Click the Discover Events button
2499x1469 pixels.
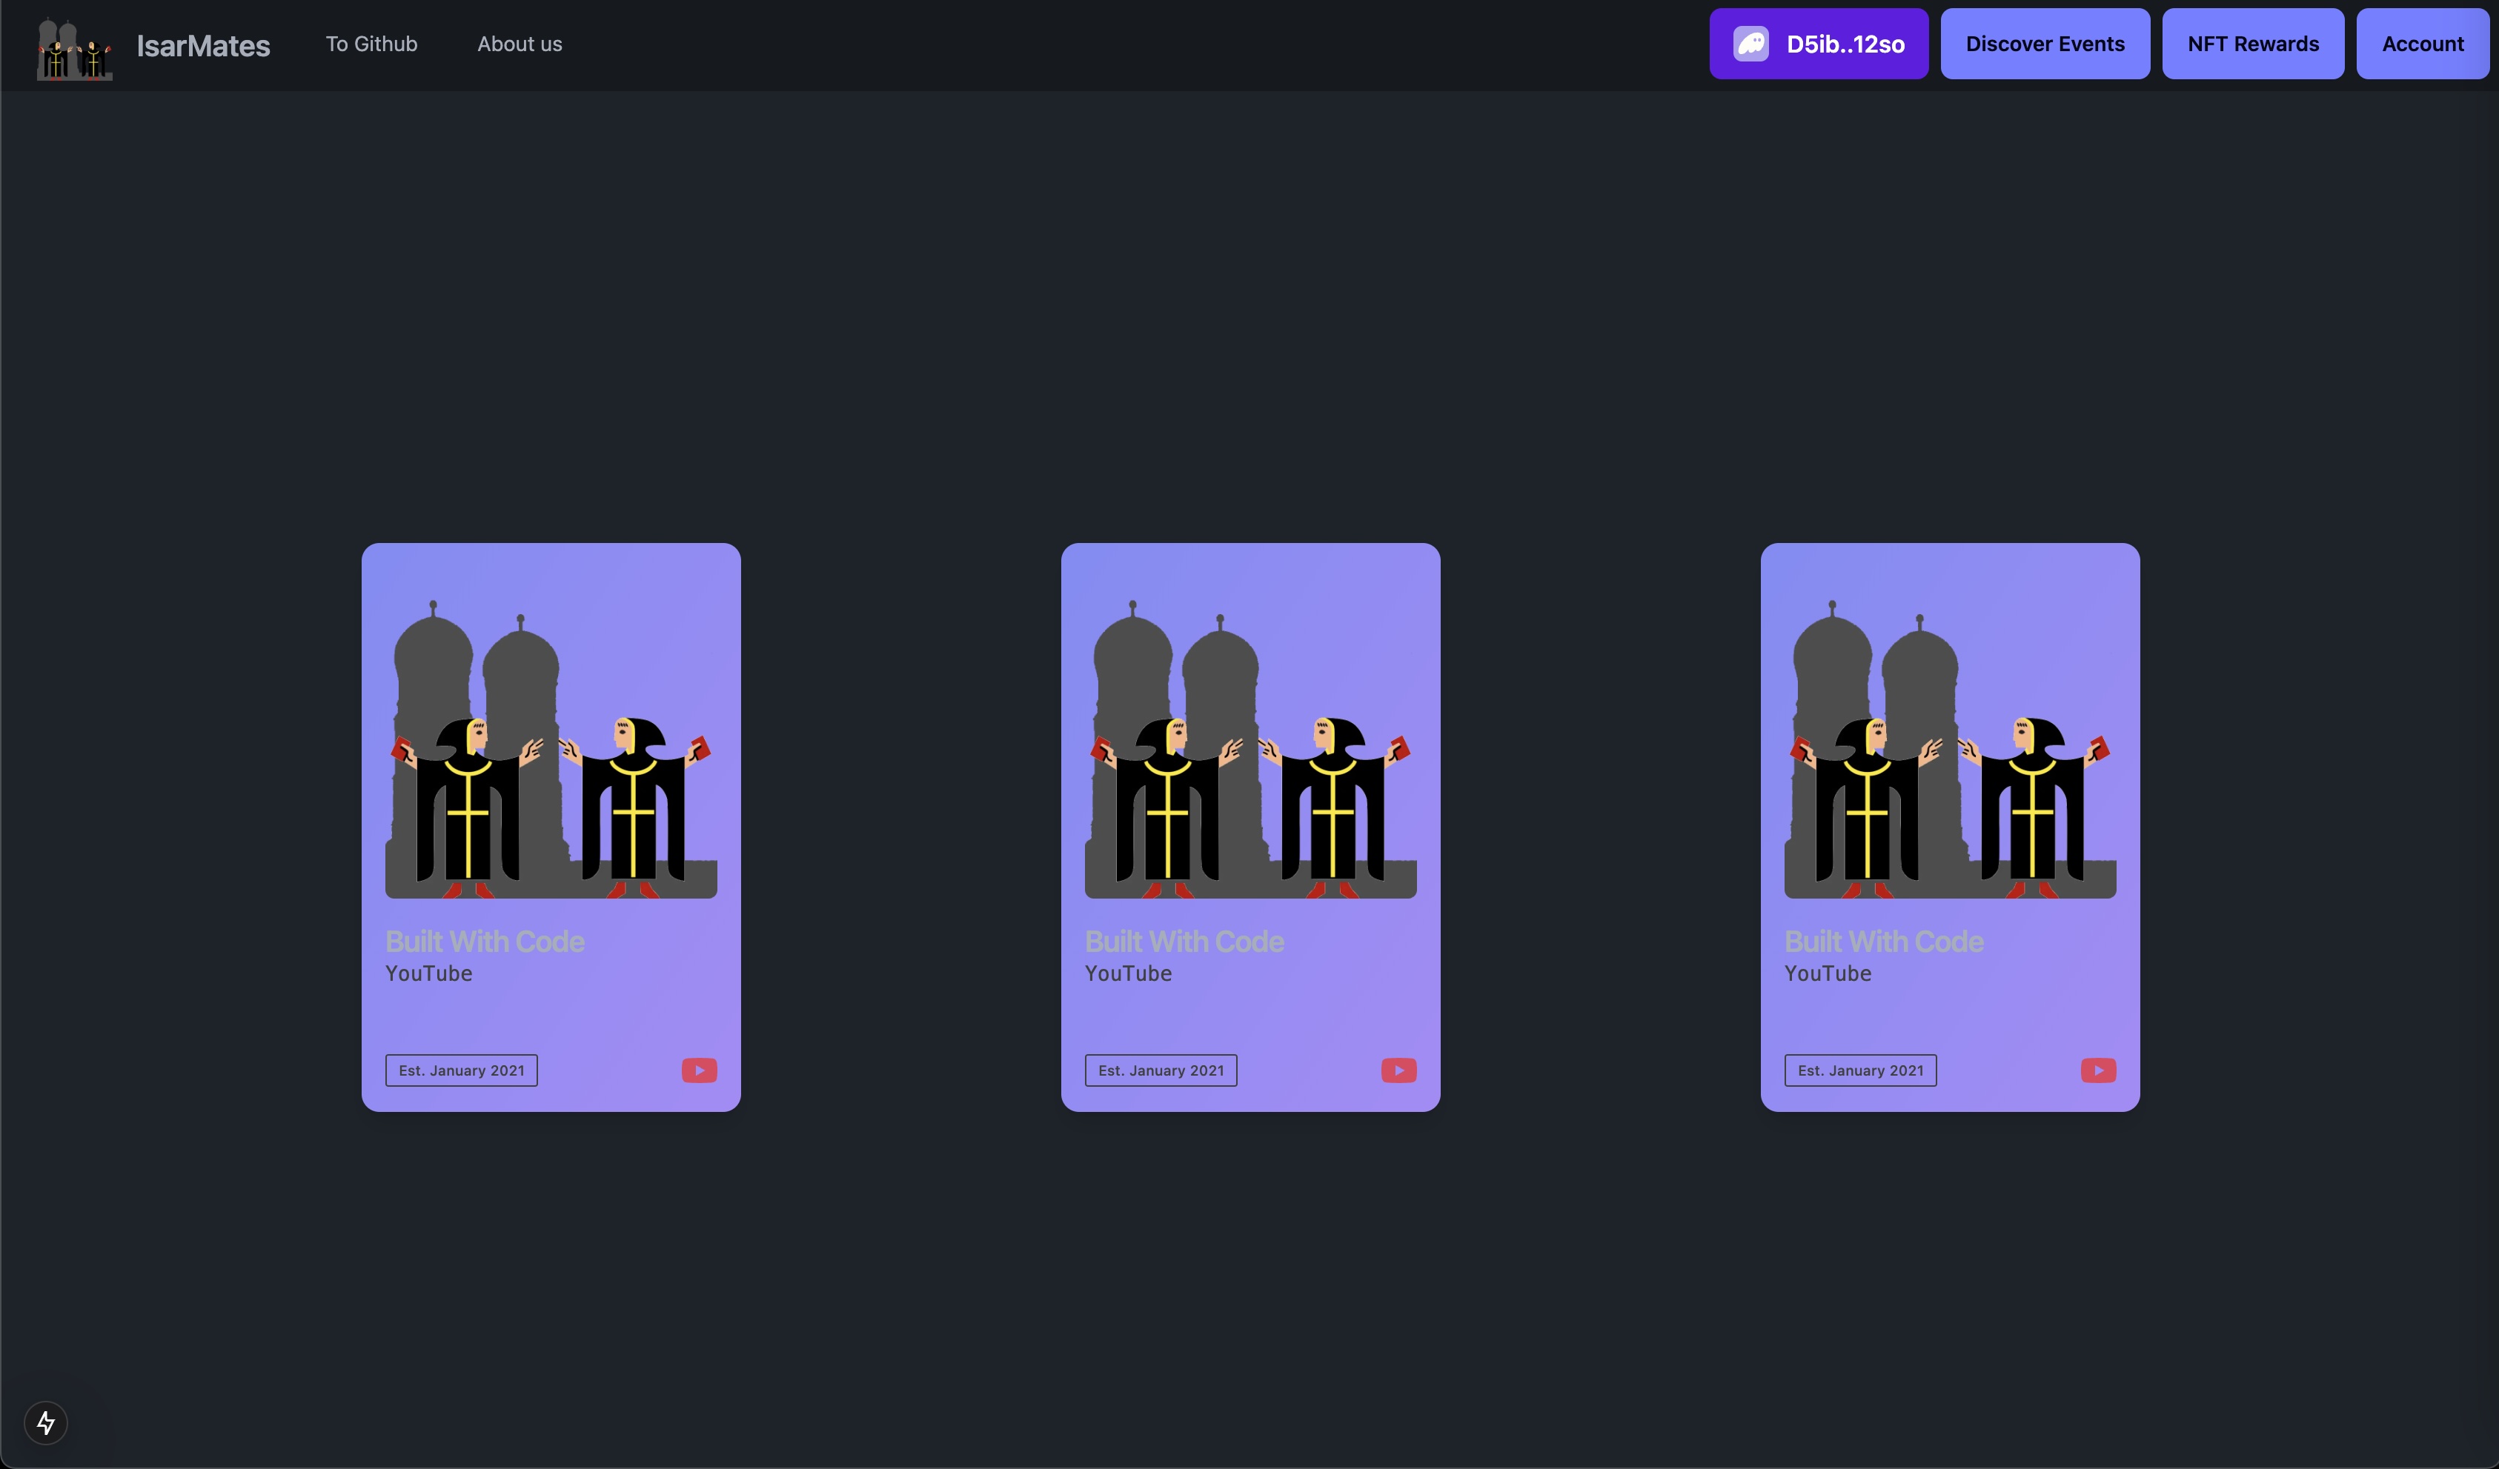(x=2045, y=44)
